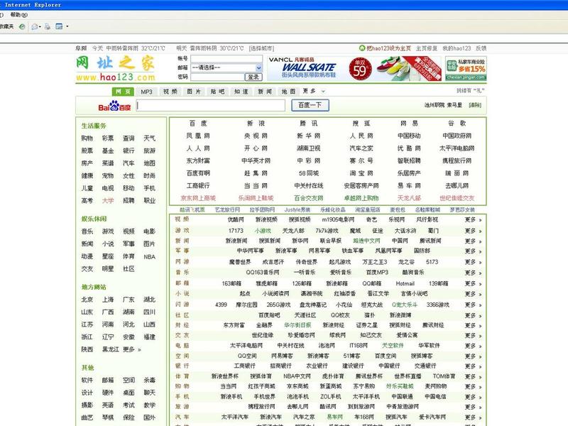This screenshot has width=568, height=426.
Task: Click the Page toolbar icon
Action: point(59,26)
